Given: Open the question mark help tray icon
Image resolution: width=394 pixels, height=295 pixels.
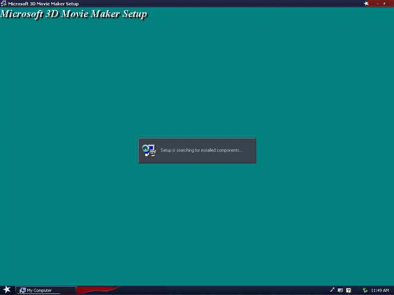Looking at the screenshot, I should [x=349, y=290].
